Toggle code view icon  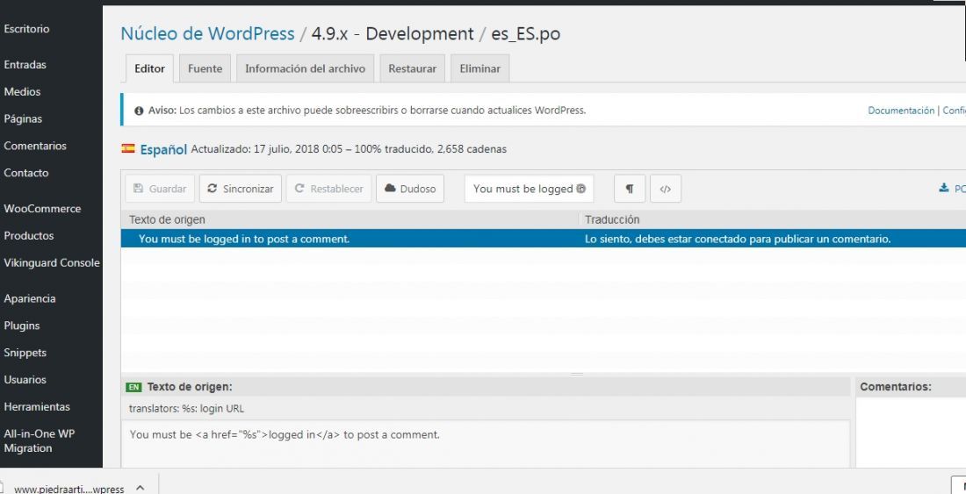(x=666, y=189)
